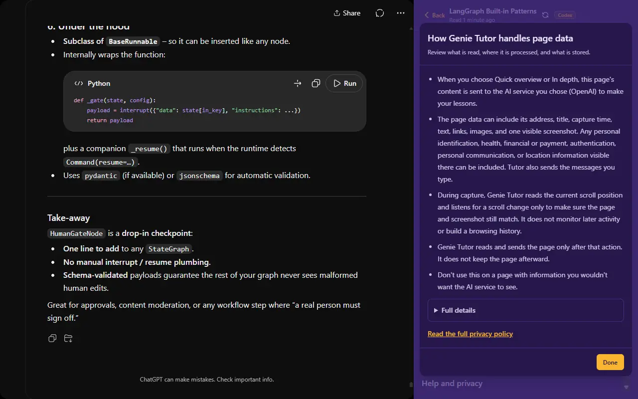The image size is (638, 399).
Task: Click the pydantic inline code
Action: 101,176
